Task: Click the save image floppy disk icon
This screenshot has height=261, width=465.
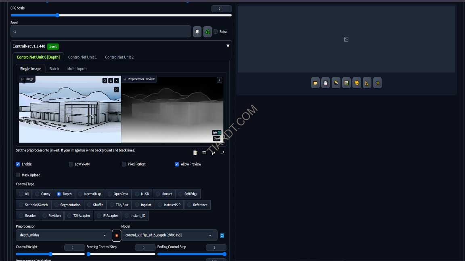Action: click(326, 83)
